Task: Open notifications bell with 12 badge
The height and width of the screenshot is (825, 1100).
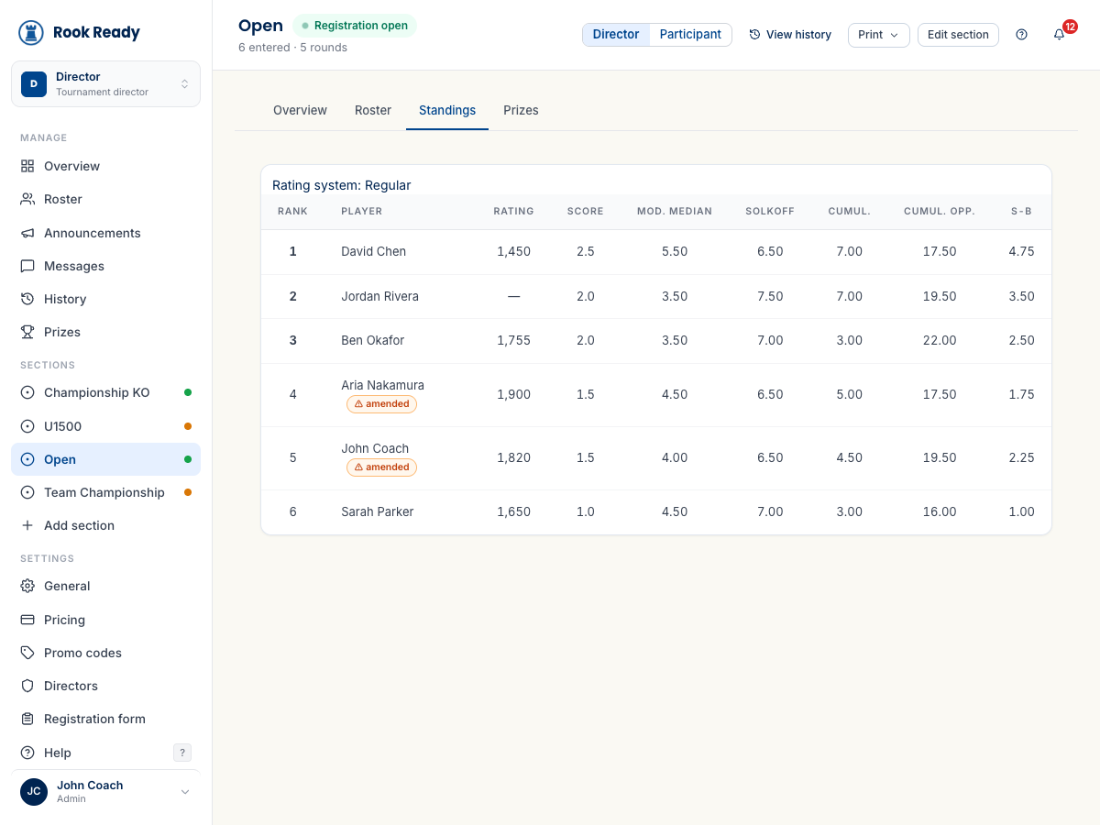Action: 1060,35
